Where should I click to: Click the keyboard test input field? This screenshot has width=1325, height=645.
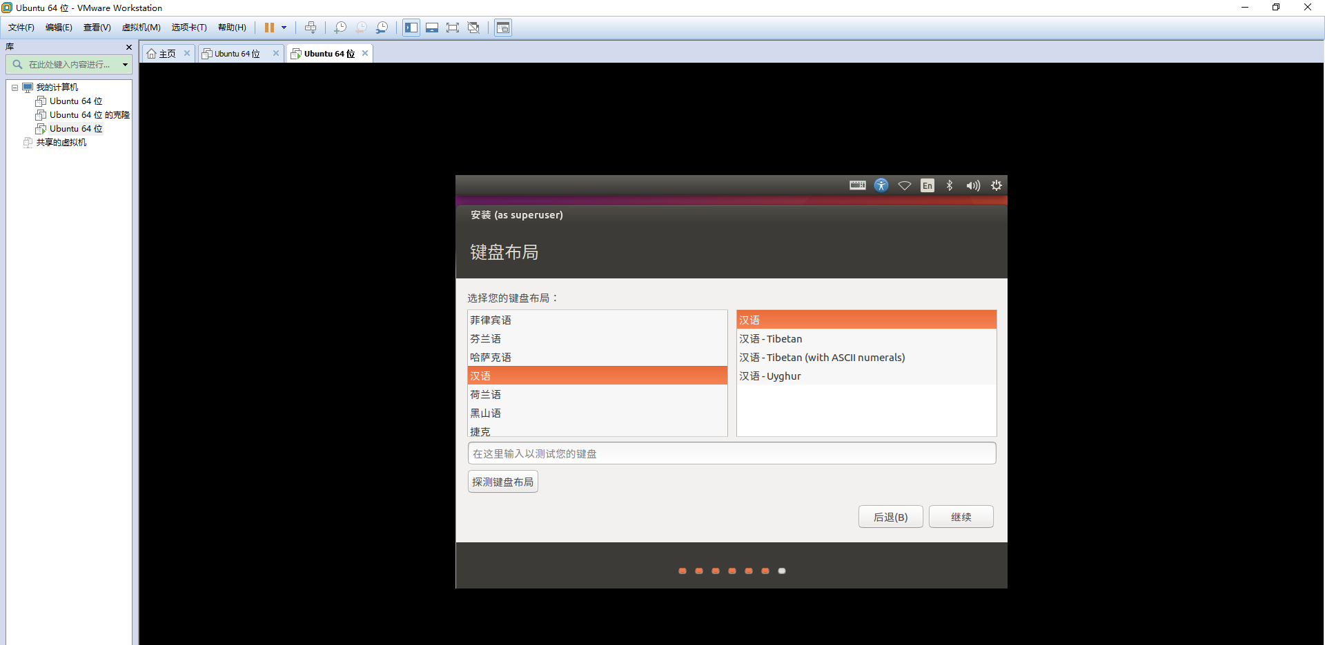click(x=732, y=453)
